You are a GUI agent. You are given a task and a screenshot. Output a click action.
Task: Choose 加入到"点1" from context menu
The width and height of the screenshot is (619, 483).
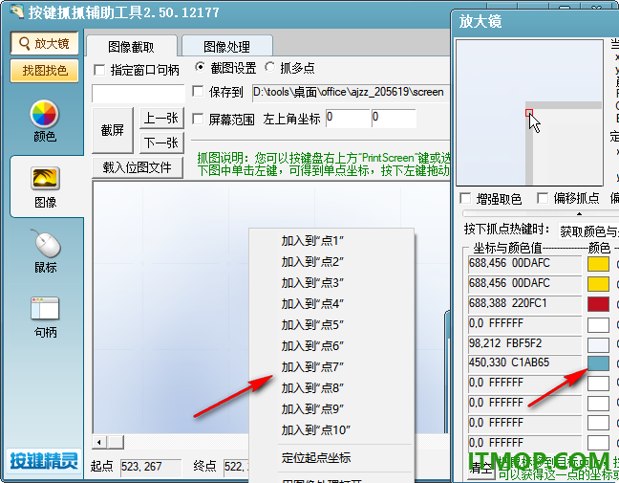click(331, 240)
